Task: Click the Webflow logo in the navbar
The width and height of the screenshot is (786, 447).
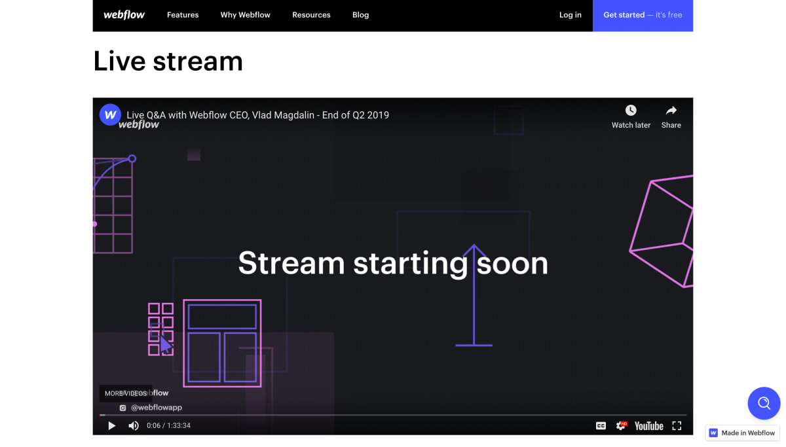Action: 124,15
